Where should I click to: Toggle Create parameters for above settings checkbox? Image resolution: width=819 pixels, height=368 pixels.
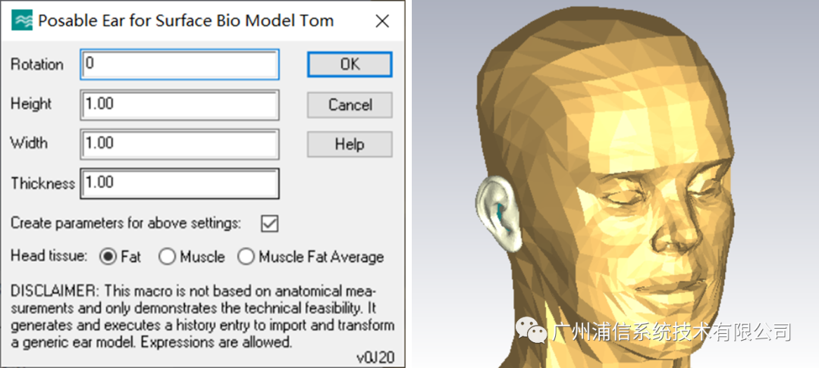[269, 223]
